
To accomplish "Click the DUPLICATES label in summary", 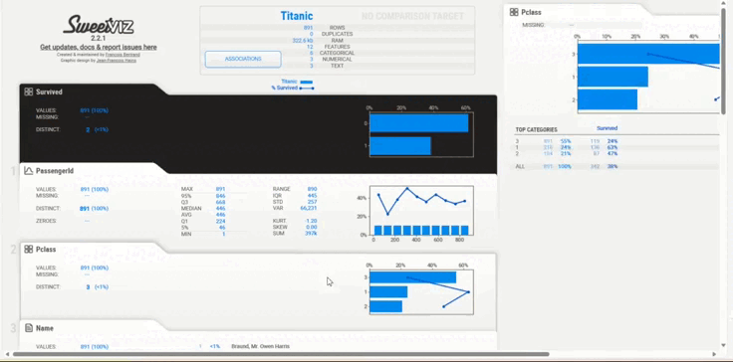I will 337,34.
